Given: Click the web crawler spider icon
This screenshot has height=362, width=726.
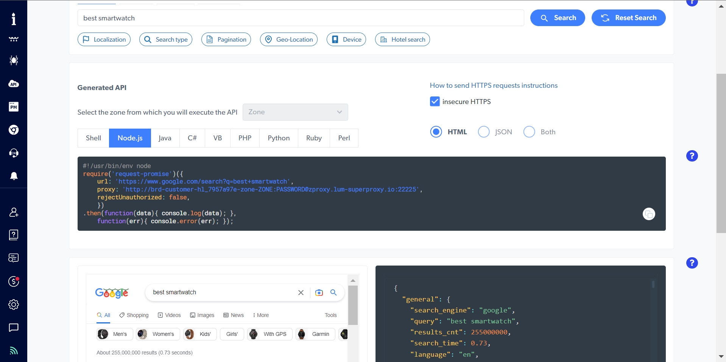Looking at the screenshot, I should click(x=14, y=60).
